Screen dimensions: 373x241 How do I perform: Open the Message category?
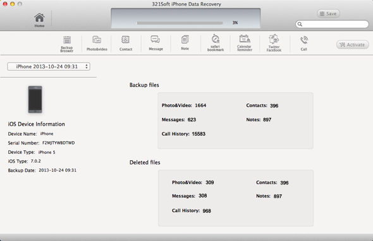[x=156, y=43]
